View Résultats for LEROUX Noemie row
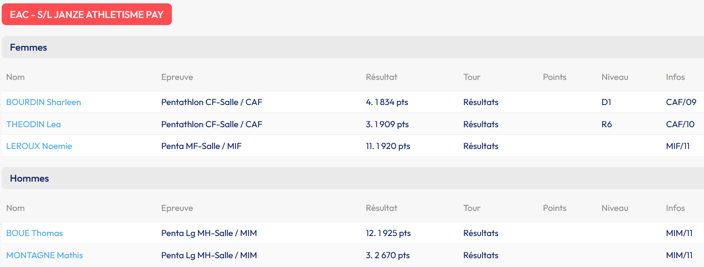The image size is (704, 267). click(481, 146)
